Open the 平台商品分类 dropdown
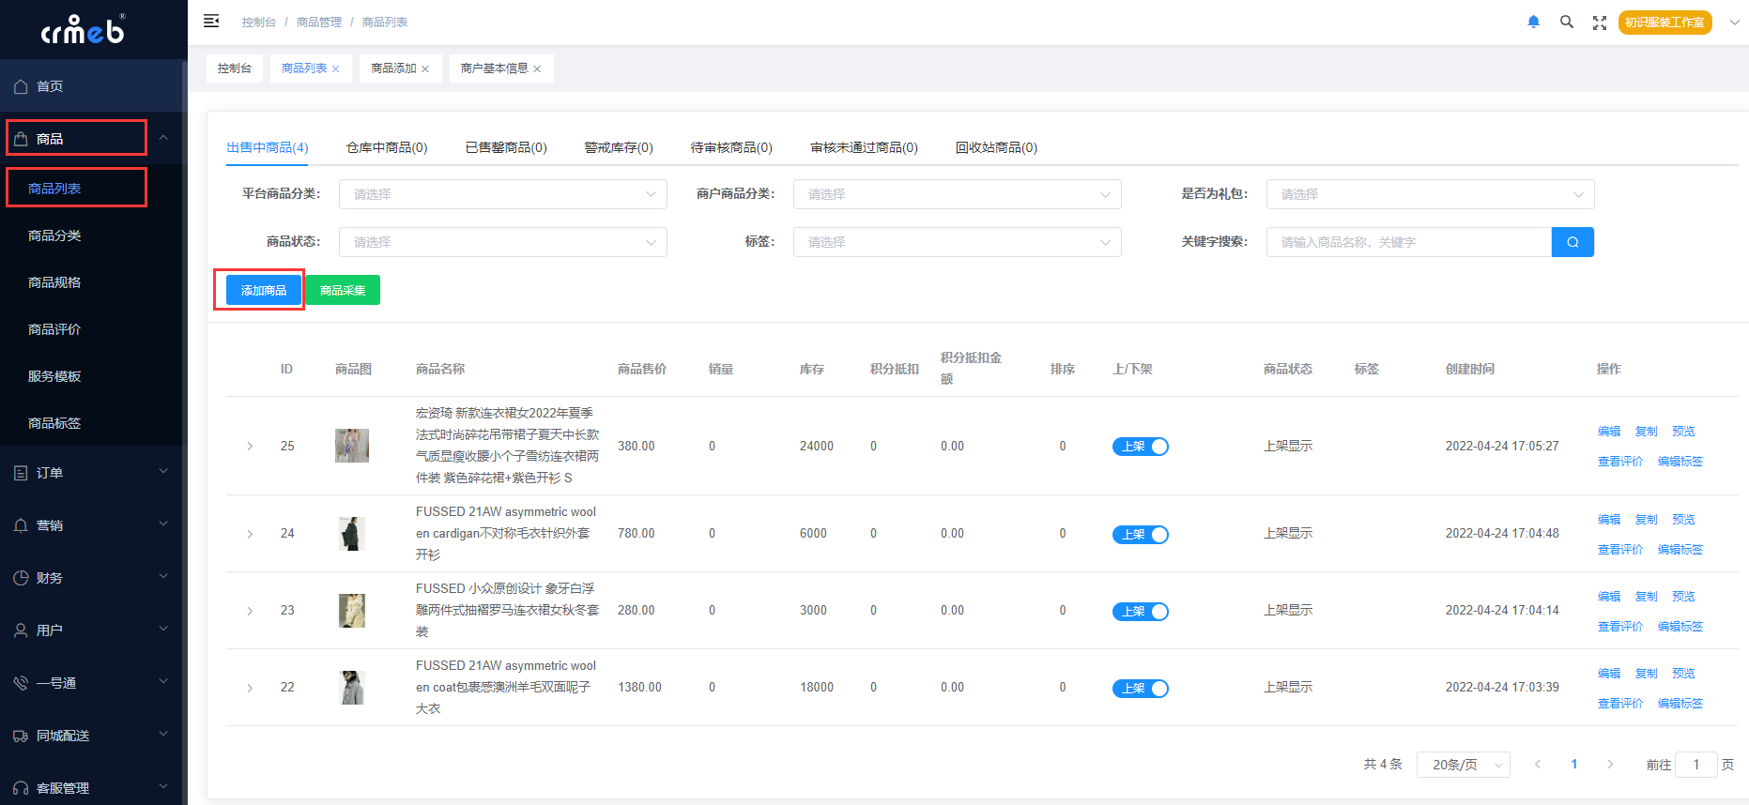 [503, 194]
